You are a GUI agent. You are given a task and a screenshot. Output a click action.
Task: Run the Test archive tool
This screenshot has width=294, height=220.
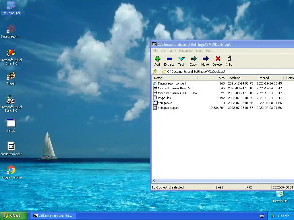click(x=181, y=61)
